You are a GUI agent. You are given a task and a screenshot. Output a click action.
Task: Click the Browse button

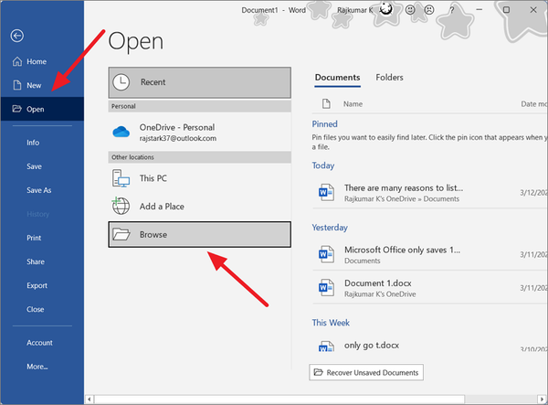click(199, 234)
